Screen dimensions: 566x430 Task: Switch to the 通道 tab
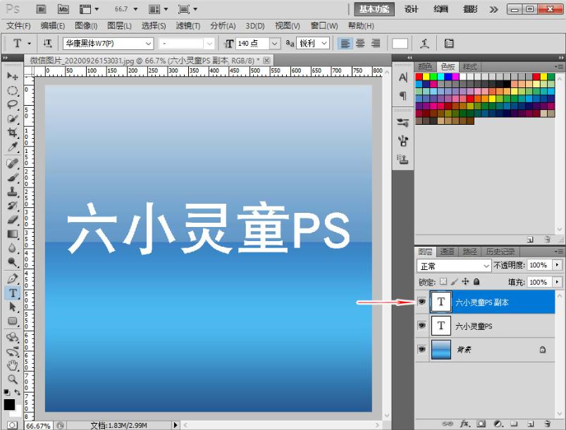coord(448,252)
